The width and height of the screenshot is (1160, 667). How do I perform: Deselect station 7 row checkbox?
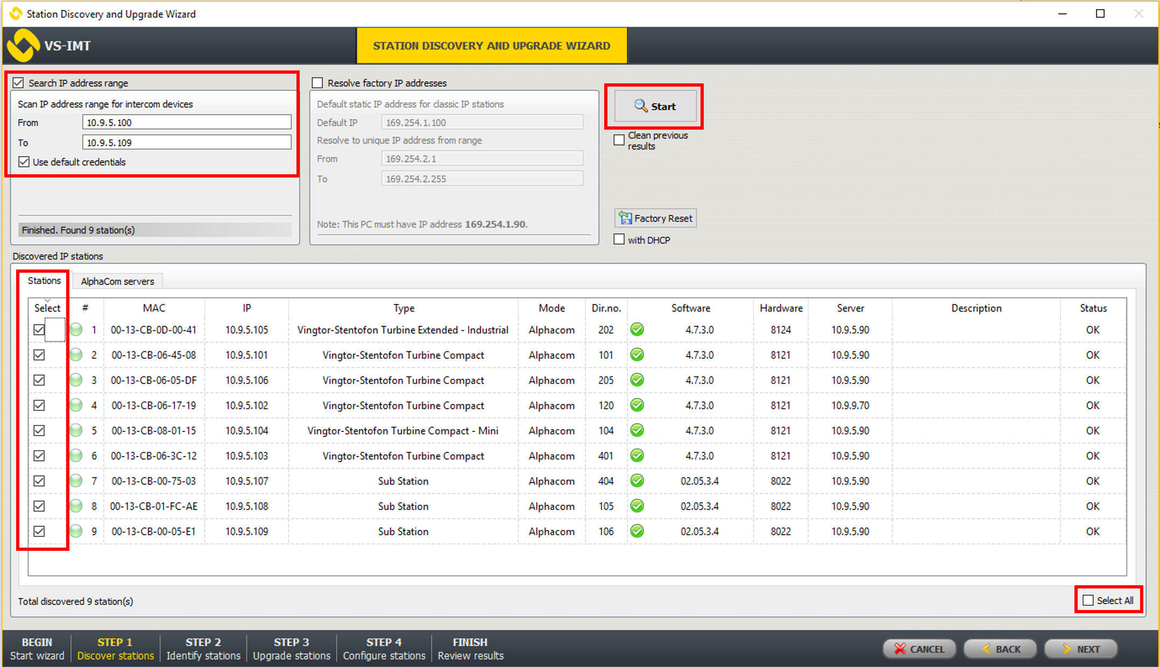point(39,481)
